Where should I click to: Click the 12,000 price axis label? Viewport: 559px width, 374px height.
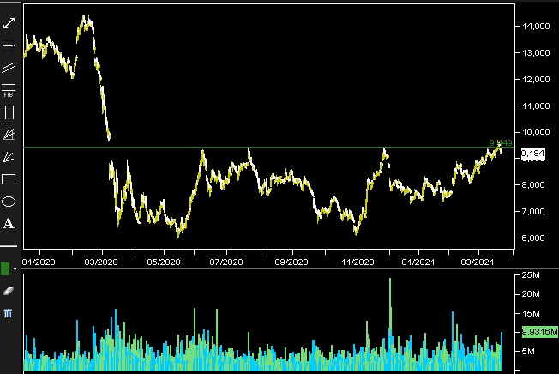(x=536, y=80)
